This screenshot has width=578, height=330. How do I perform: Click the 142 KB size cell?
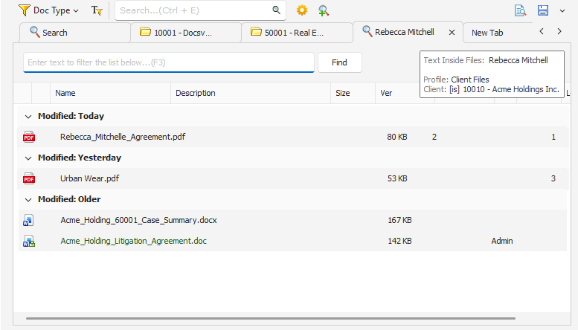click(x=399, y=241)
